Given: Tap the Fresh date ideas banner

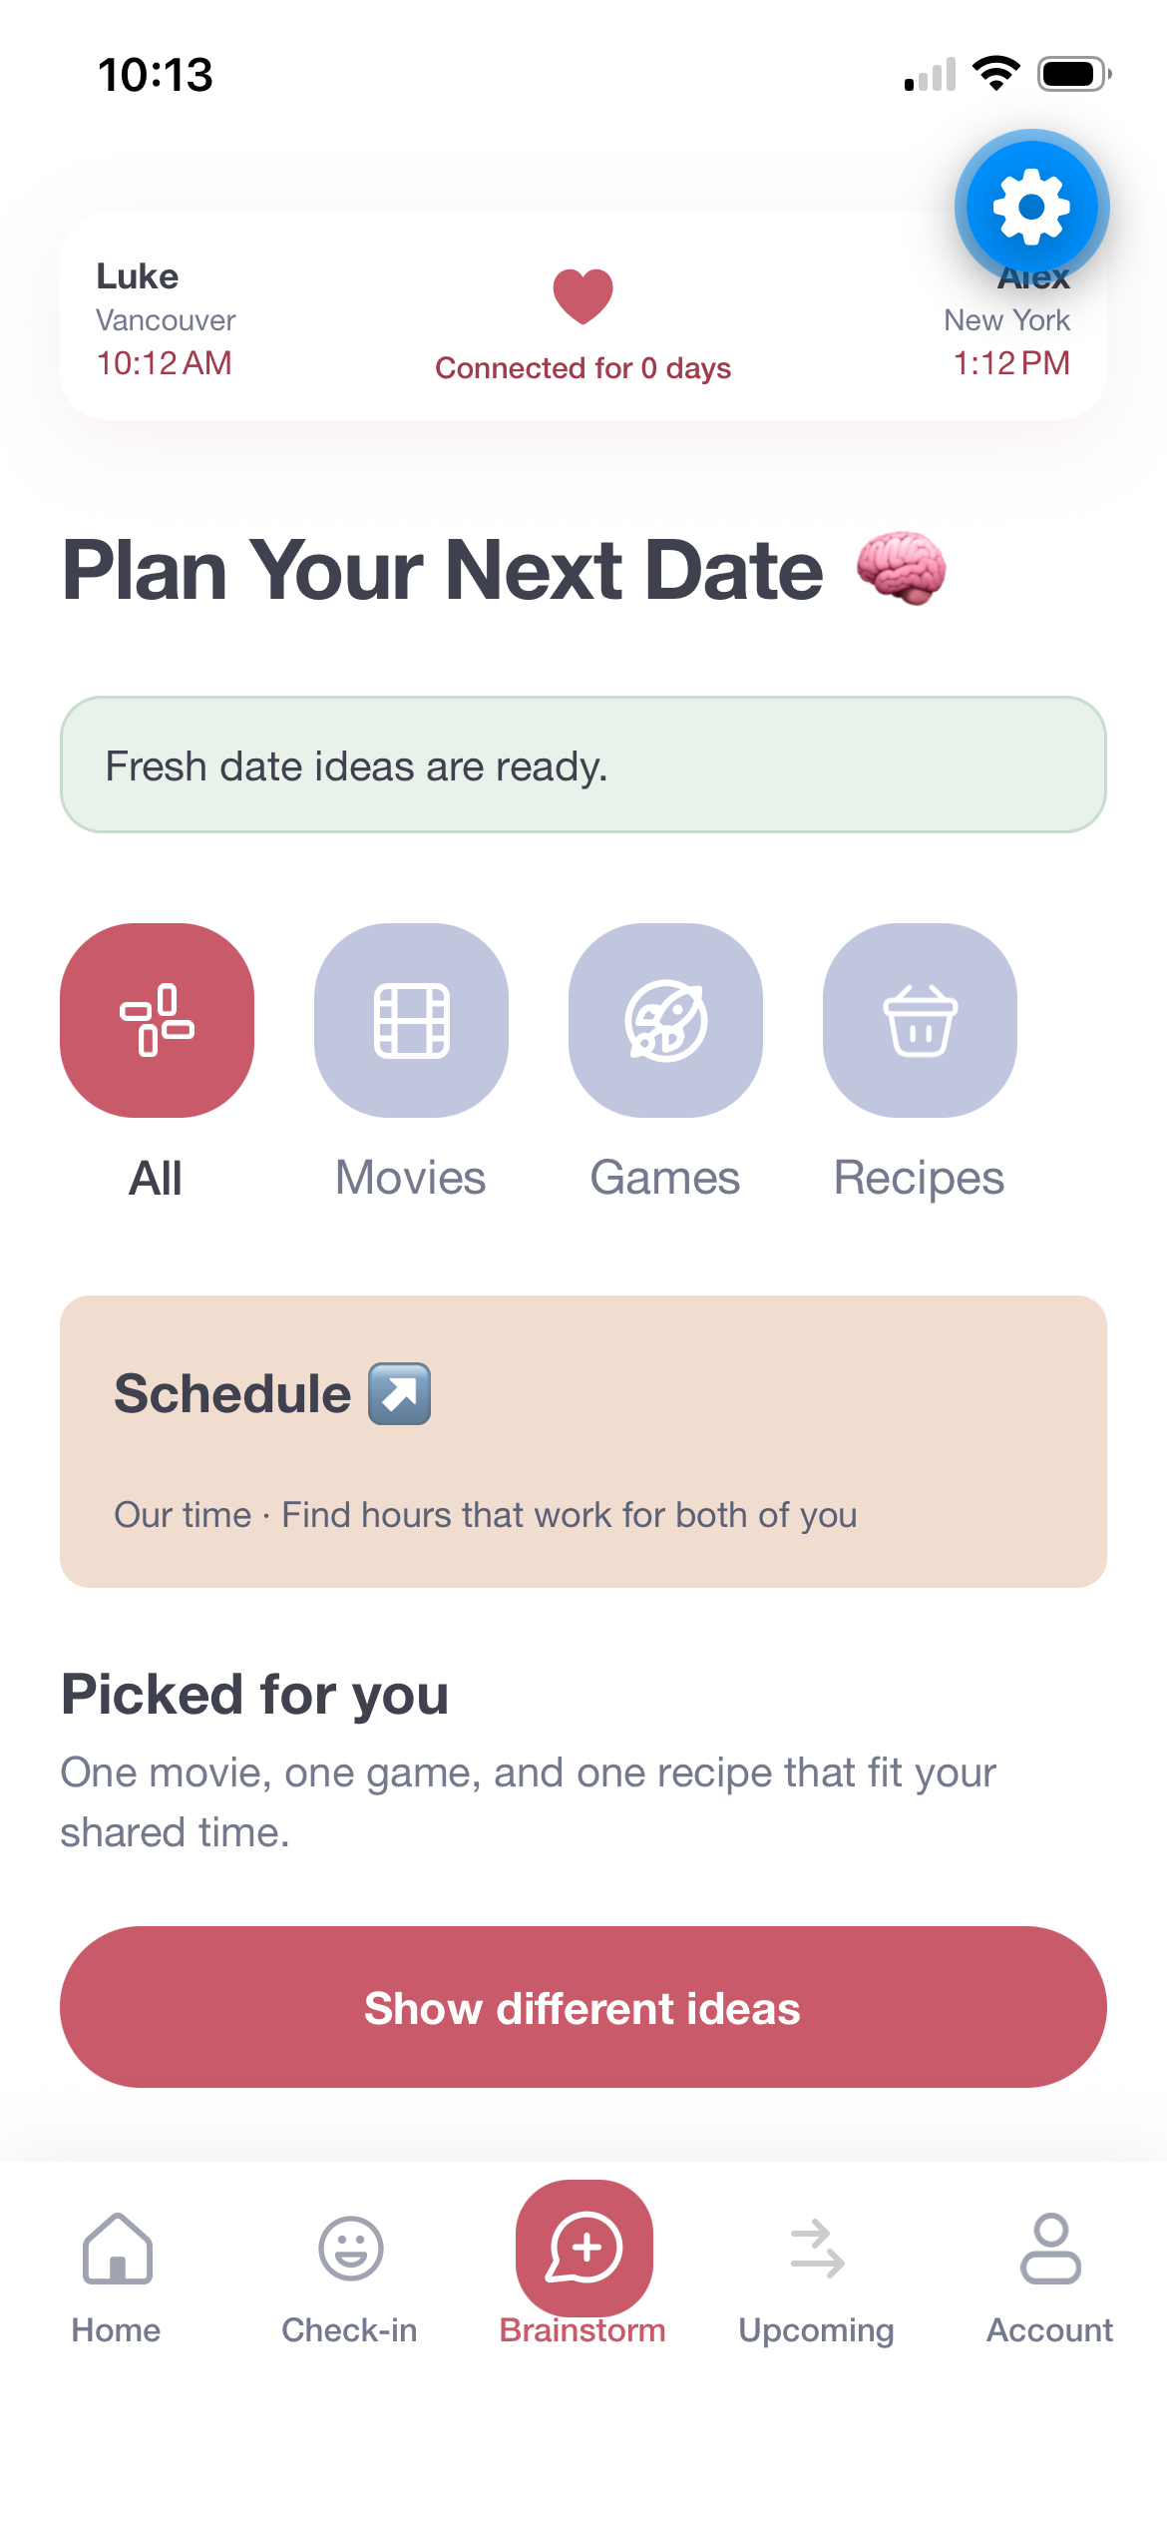Looking at the screenshot, I should coord(583,764).
